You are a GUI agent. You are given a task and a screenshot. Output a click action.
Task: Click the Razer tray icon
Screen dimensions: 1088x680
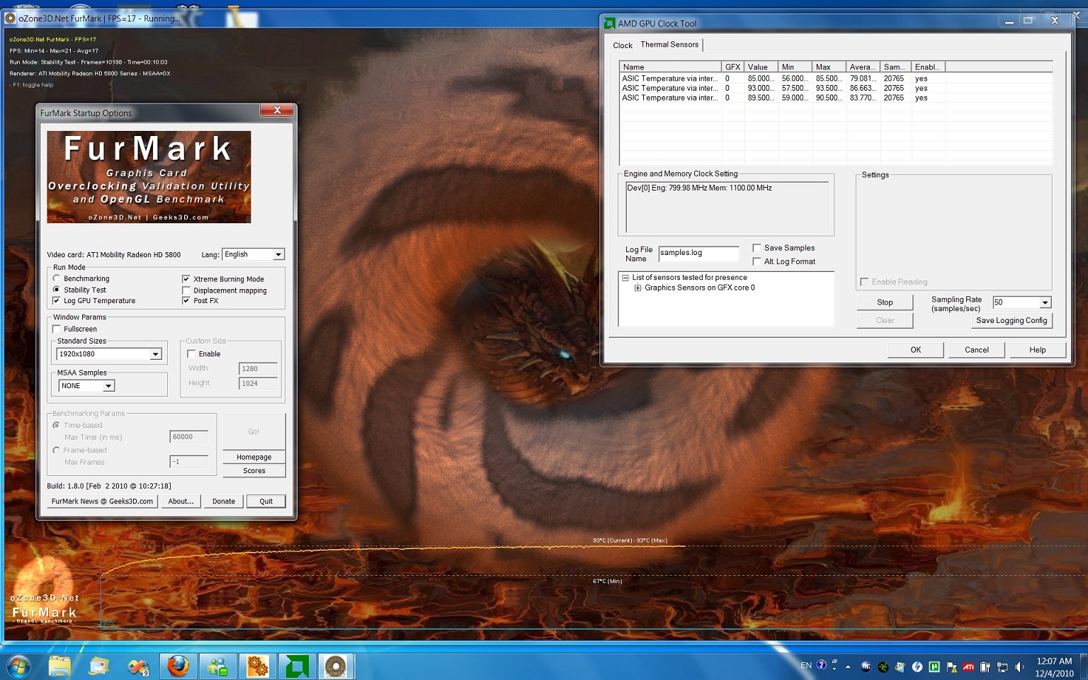click(883, 667)
